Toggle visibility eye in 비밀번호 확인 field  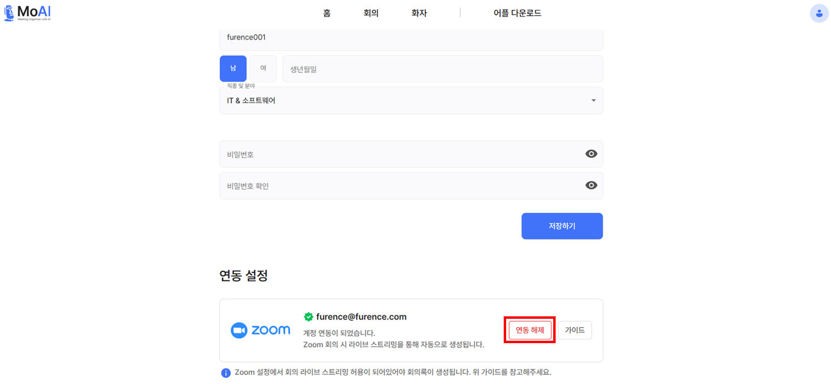[x=591, y=185]
